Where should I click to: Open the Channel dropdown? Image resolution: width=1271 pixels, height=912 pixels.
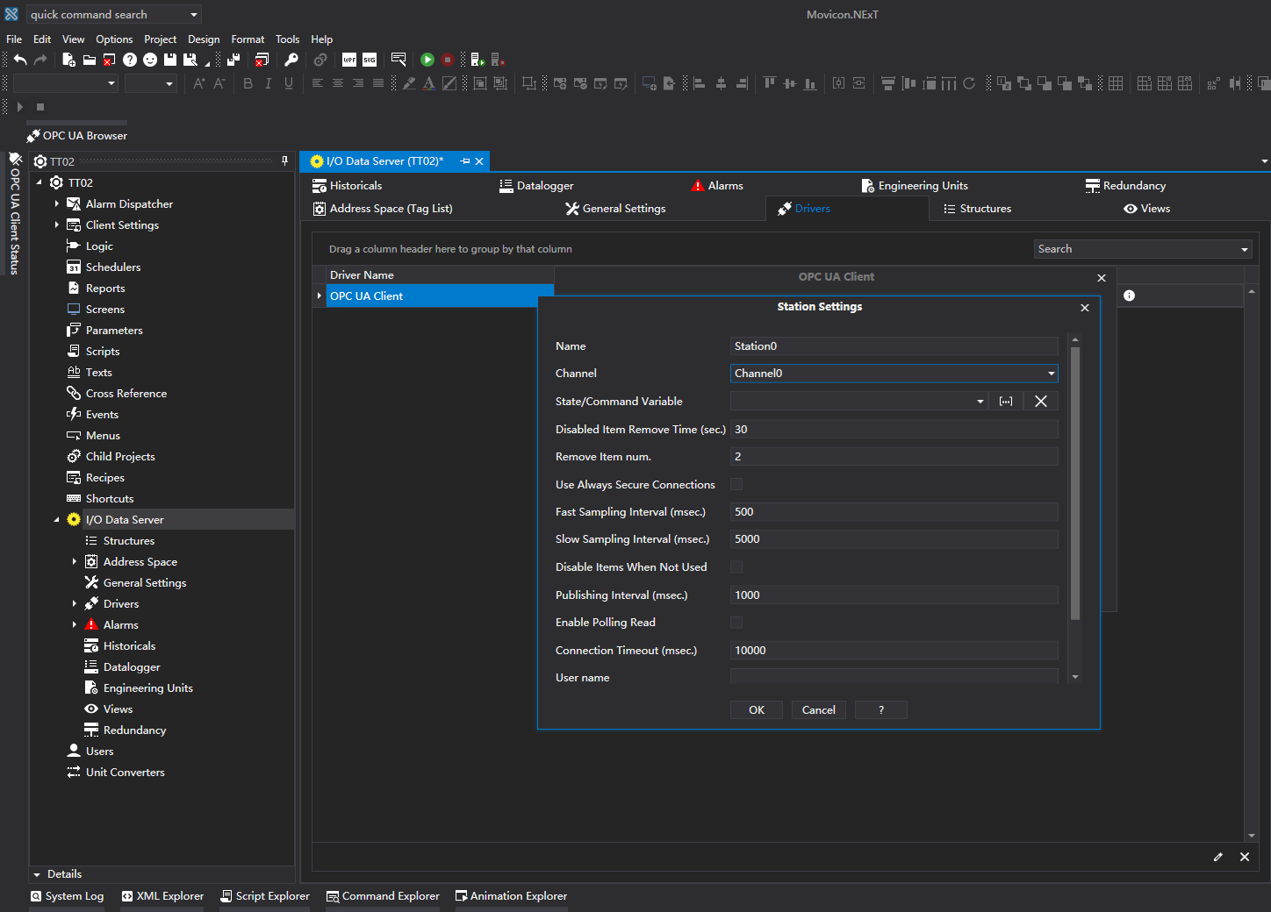coord(1051,374)
